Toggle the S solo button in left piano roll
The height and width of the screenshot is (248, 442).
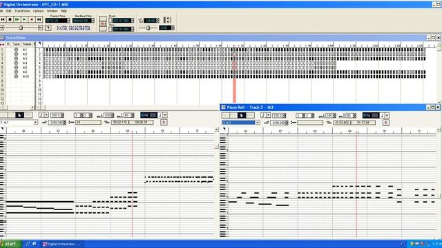tap(164, 123)
